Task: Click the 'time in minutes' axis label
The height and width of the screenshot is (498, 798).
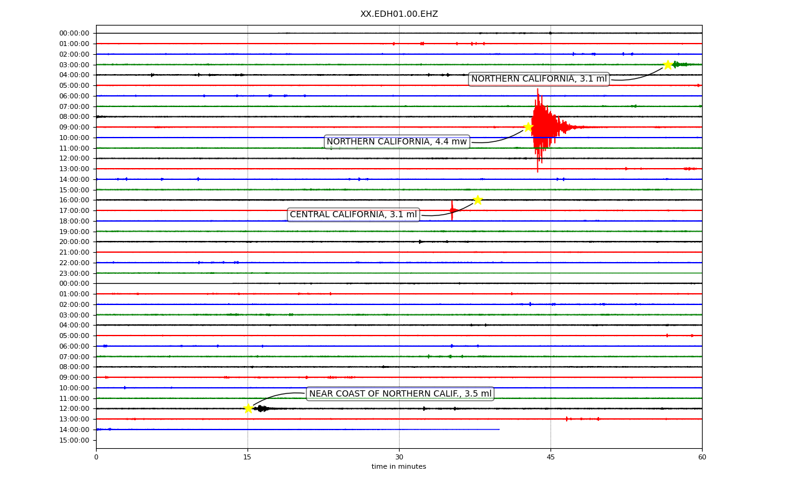Action: (x=399, y=467)
